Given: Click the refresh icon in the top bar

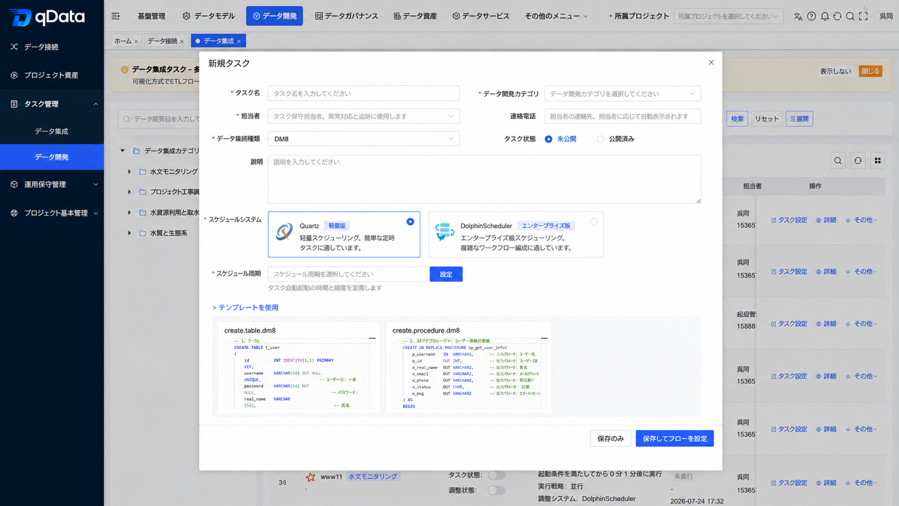Looking at the screenshot, I should [837, 16].
